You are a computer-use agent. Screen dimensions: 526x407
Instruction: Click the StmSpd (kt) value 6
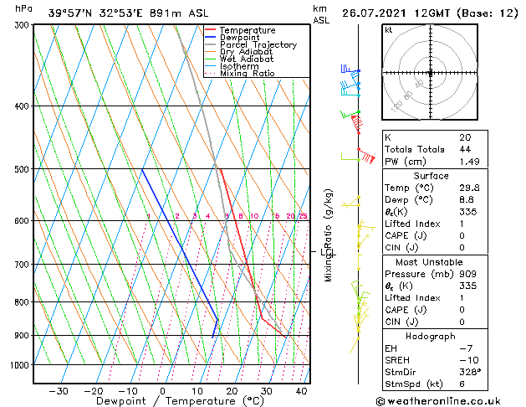coord(462,384)
